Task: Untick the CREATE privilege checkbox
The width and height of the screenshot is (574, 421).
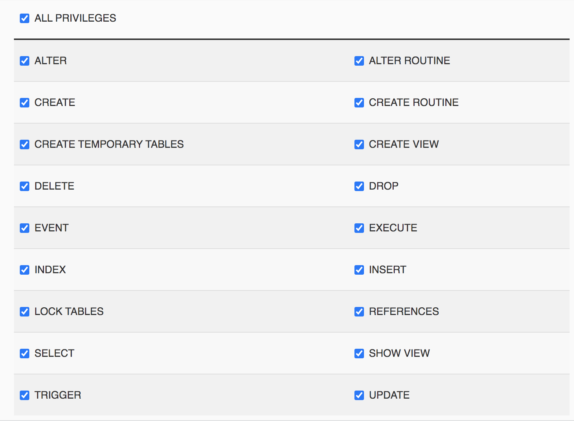Action: point(25,103)
